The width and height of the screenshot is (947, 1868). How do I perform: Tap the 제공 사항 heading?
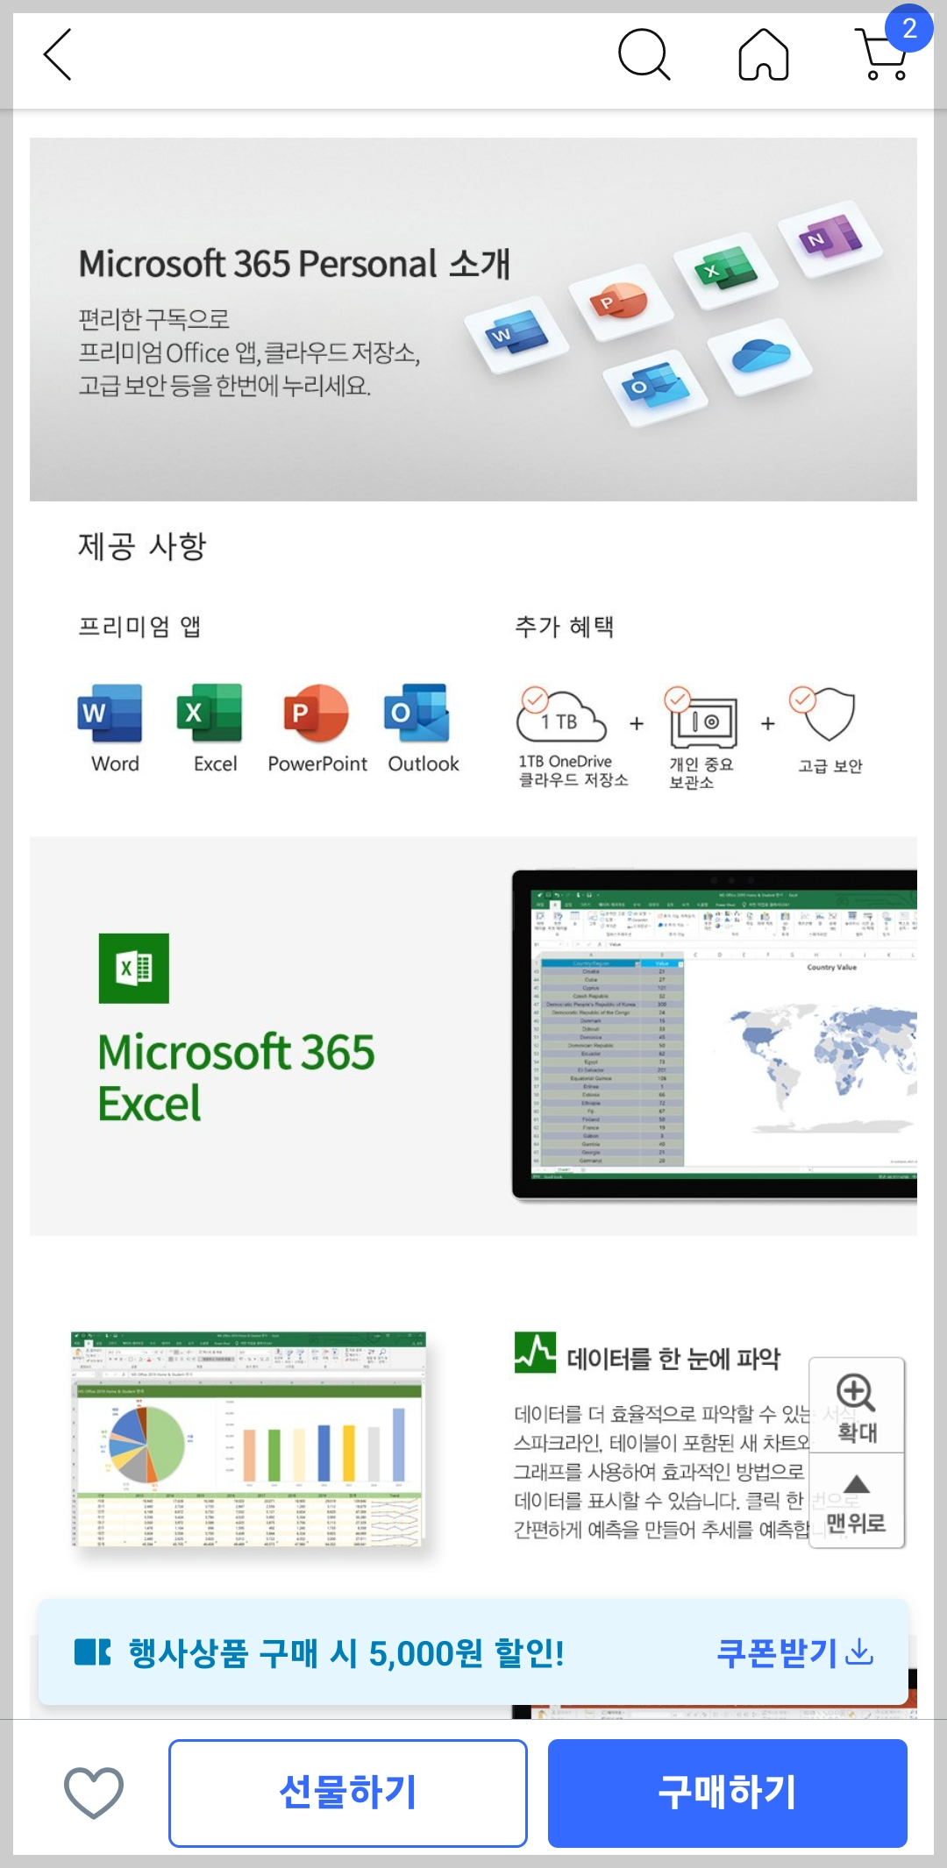[142, 546]
